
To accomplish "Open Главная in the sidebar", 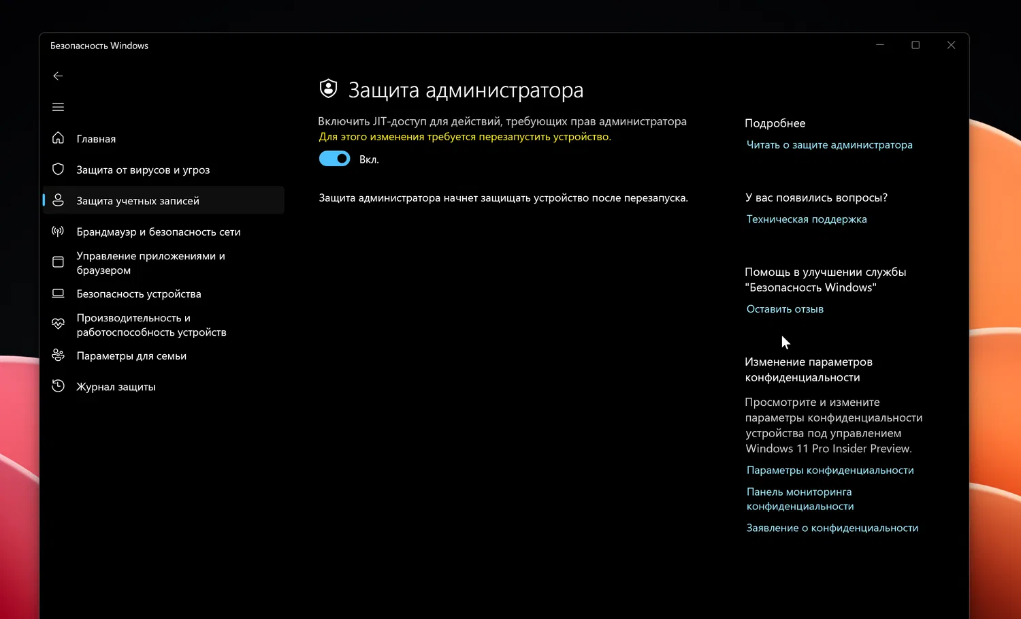I will (96, 139).
